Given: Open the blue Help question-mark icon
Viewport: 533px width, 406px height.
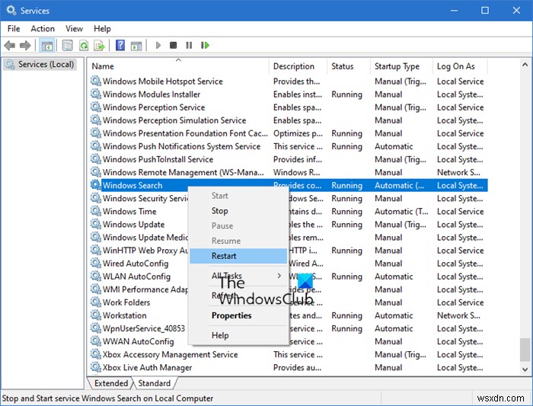Looking at the screenshot, I should [x=120, y=45].
